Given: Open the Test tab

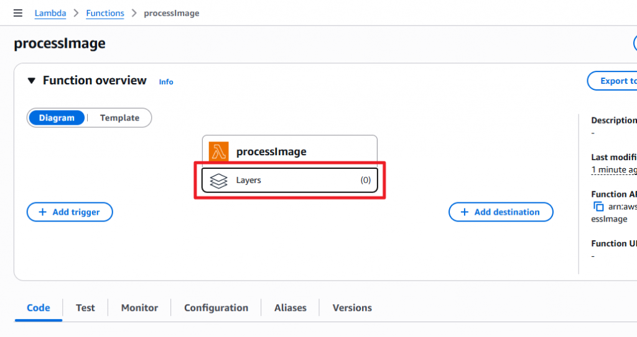Looking at the screenshot, I should (85, 308).
